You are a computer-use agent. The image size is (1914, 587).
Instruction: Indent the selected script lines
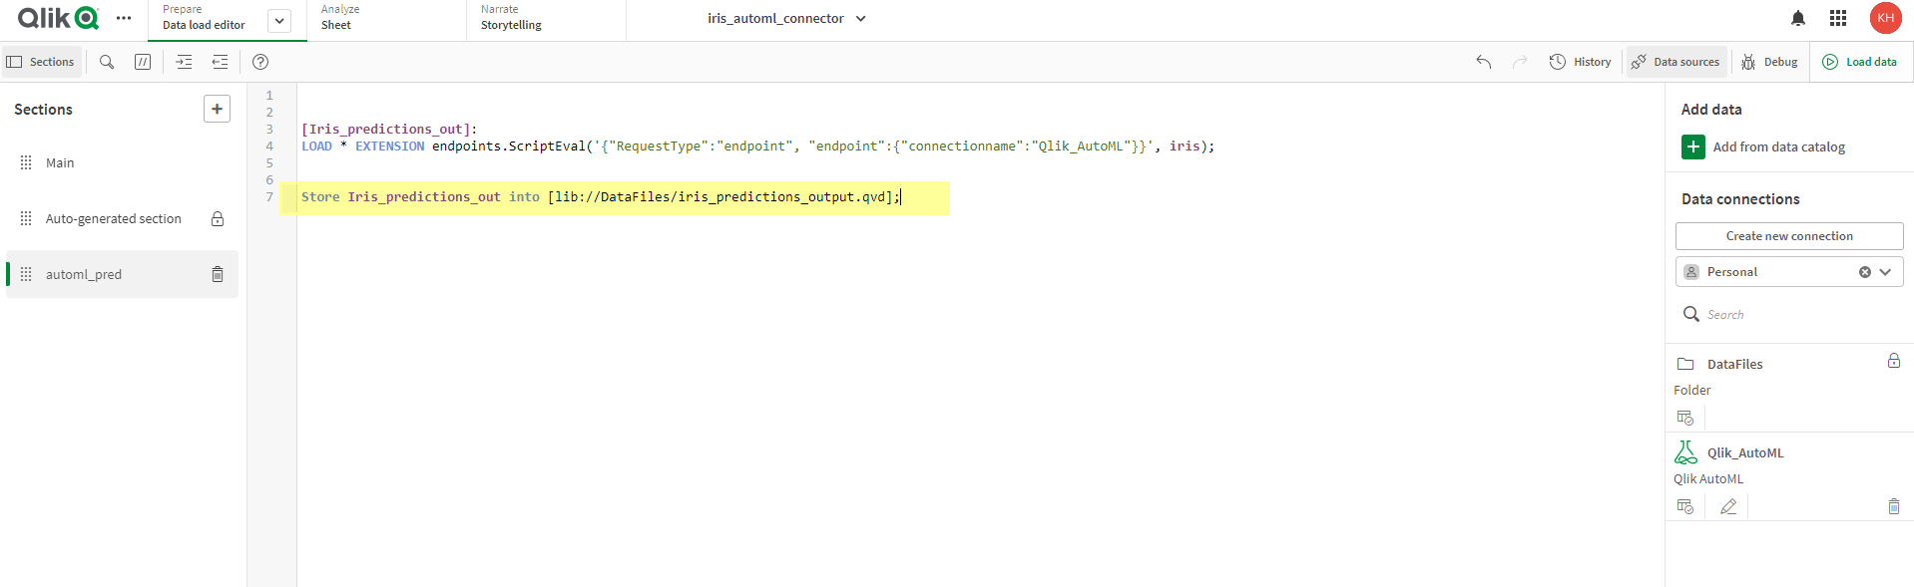click(184, 62)
